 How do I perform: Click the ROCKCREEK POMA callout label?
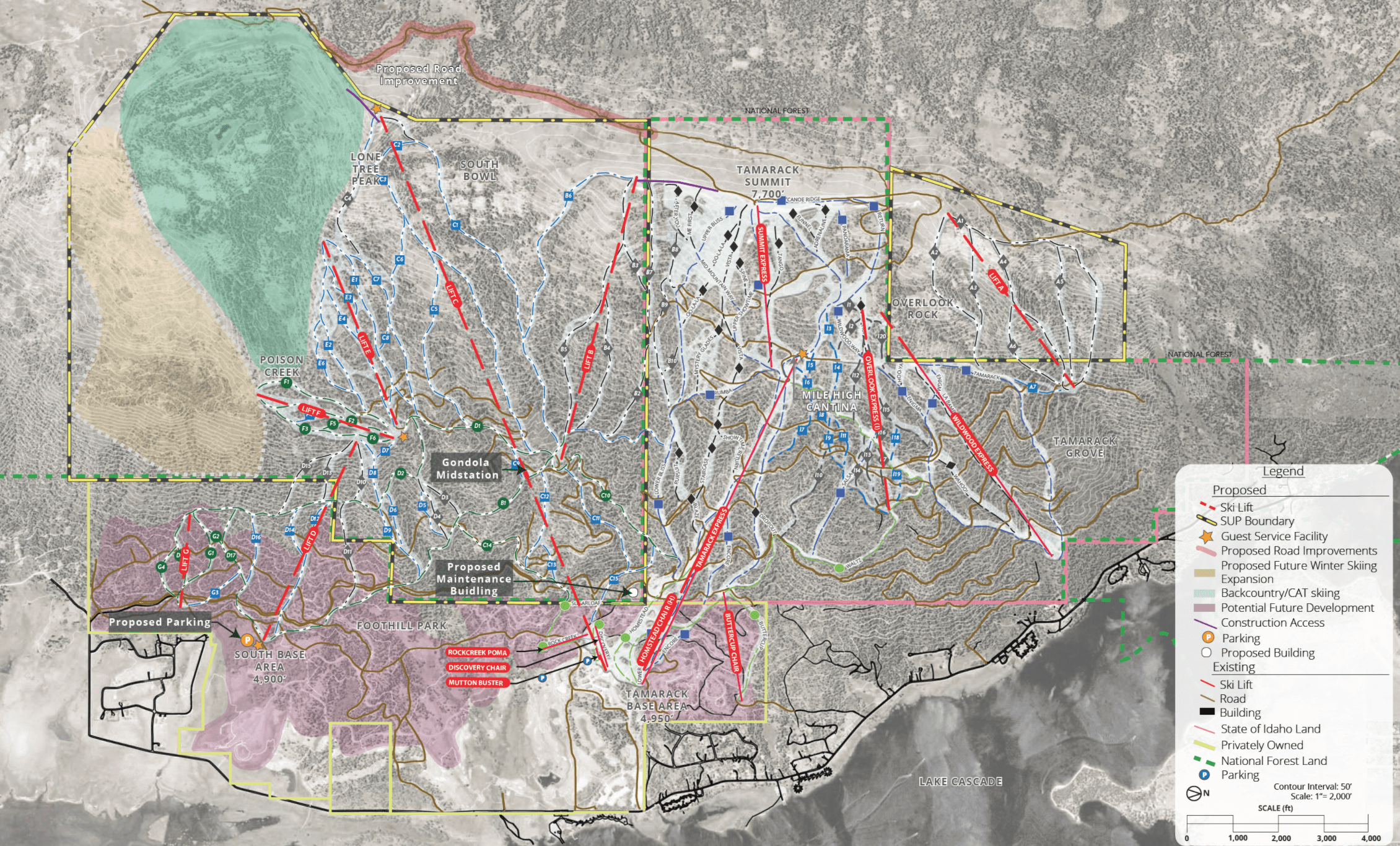point(478,652)
